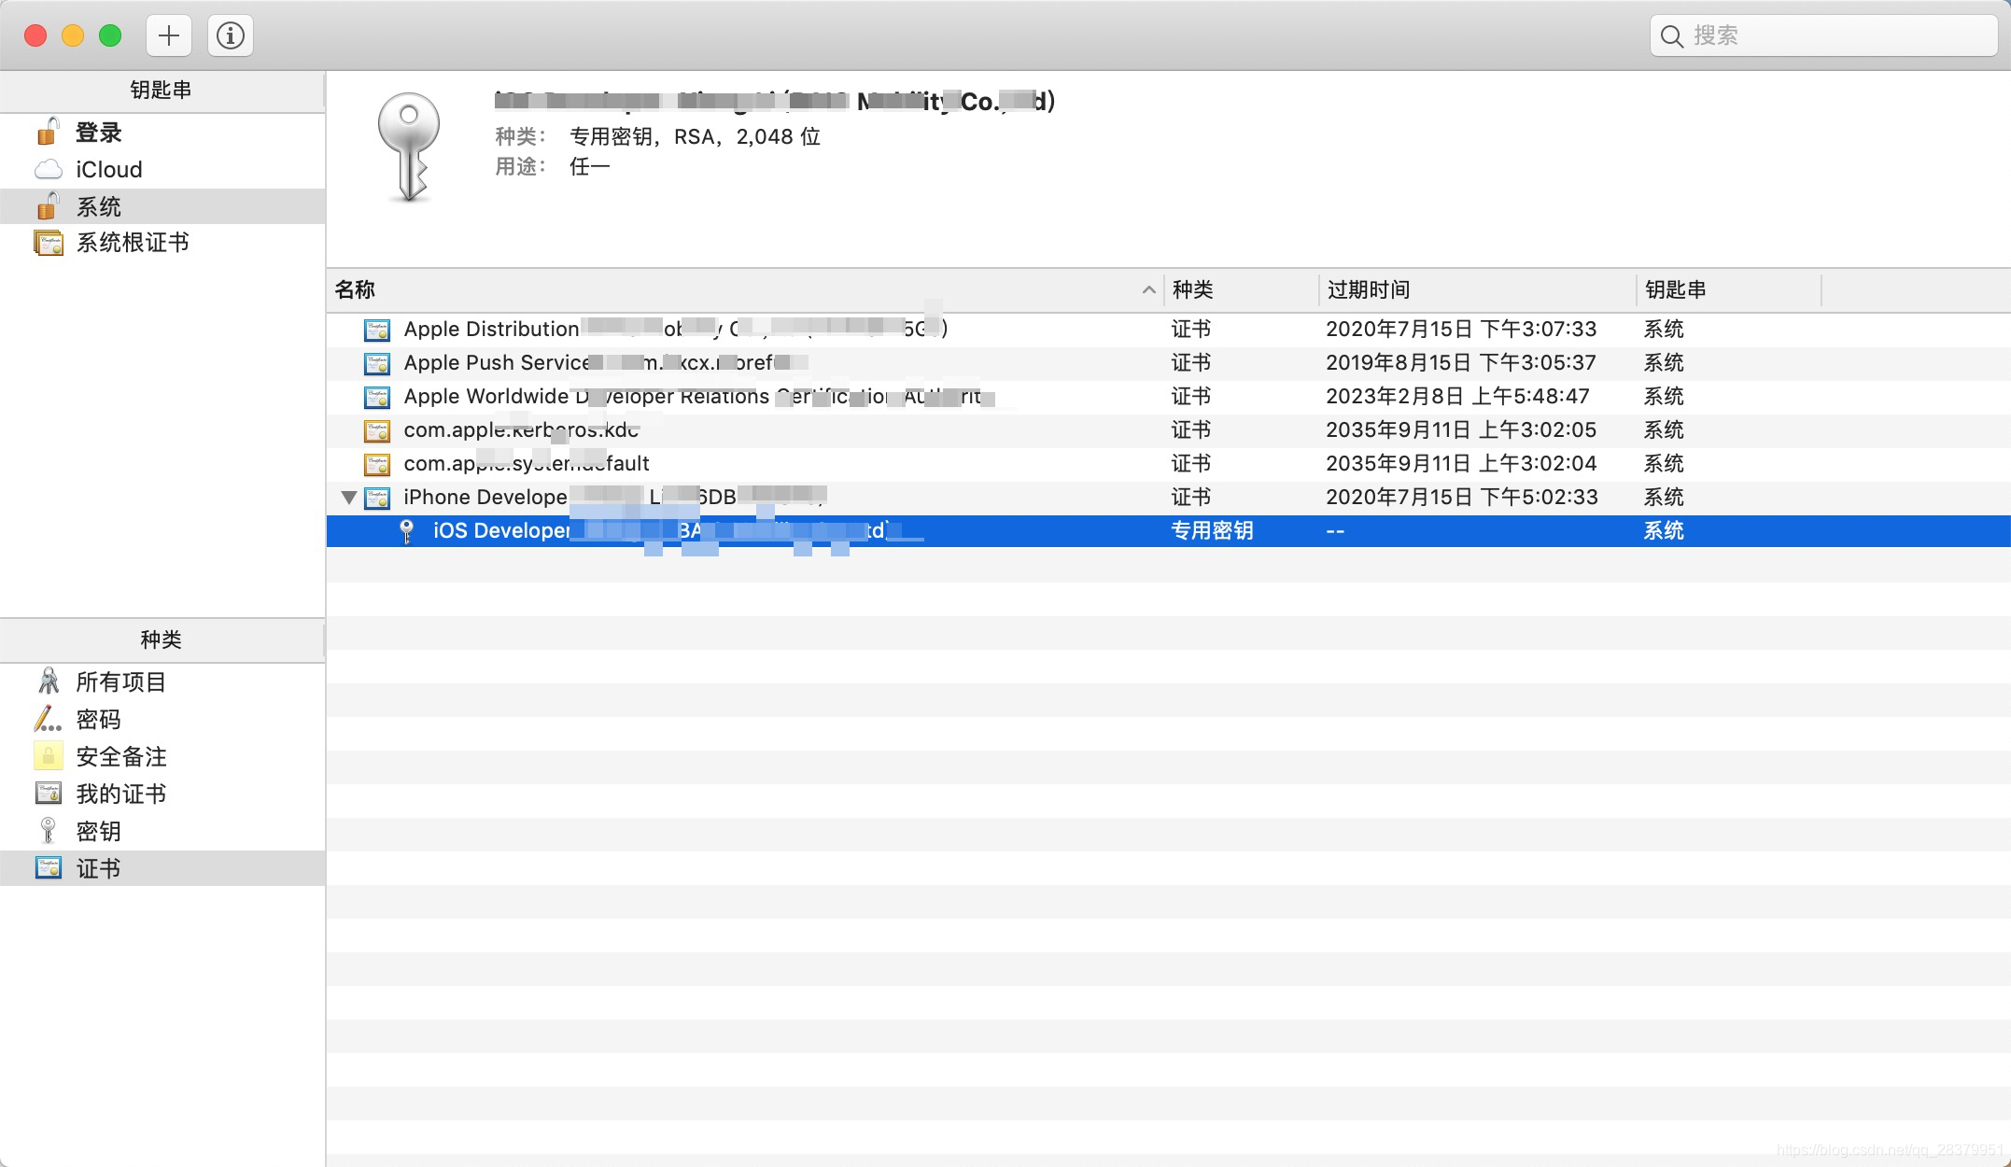Click the unlocked padlock icon beside 登录

(48, 132)
